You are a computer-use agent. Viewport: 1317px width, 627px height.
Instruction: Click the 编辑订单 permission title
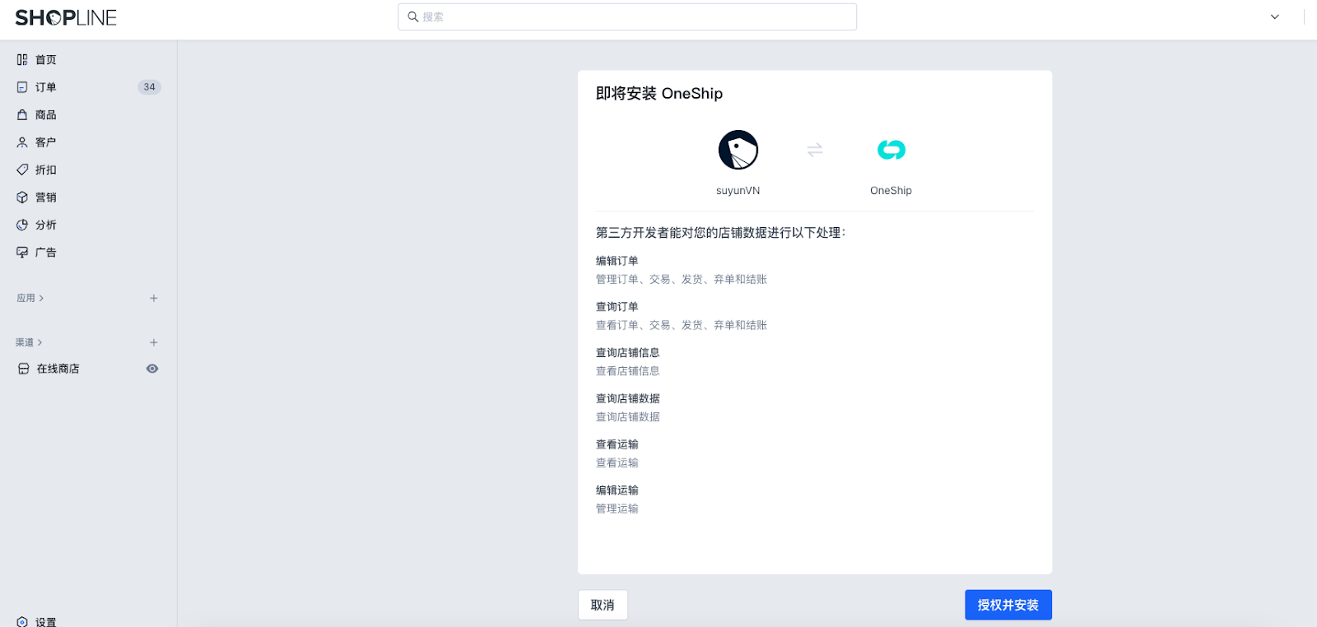(617, 261)
